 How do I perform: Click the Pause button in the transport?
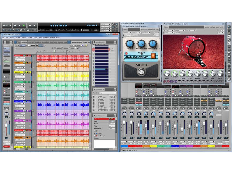30,25
